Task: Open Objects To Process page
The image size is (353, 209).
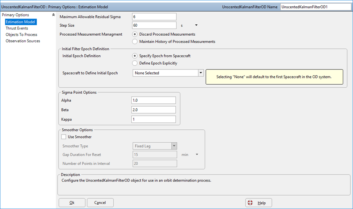Action: (22, 35)
